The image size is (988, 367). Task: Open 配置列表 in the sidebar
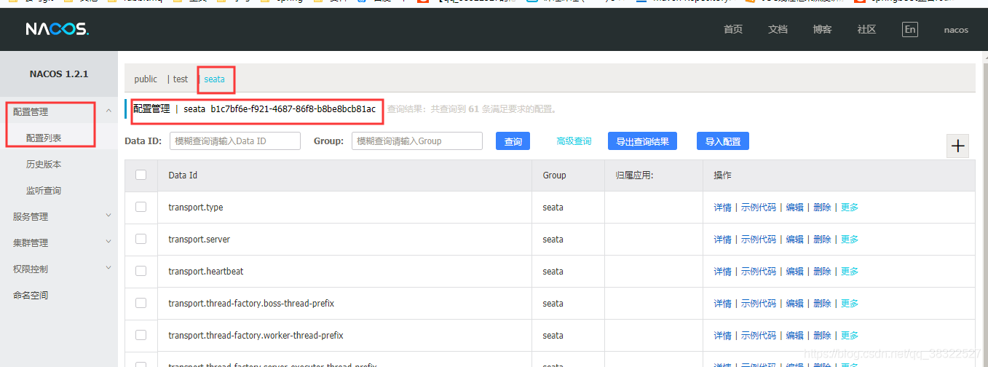click(44, 138)
